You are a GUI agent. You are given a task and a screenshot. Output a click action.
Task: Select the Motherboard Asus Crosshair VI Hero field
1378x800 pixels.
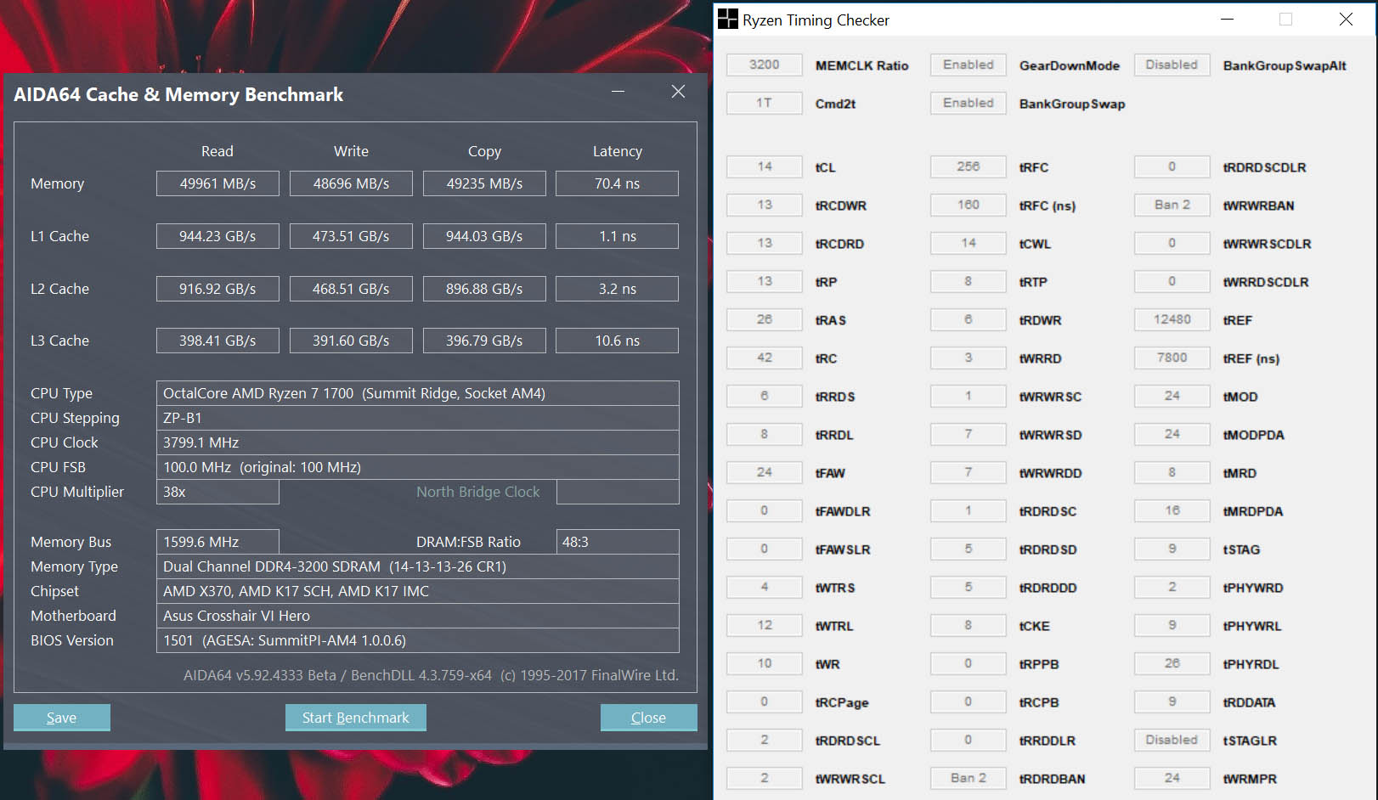tap(417, 616)
